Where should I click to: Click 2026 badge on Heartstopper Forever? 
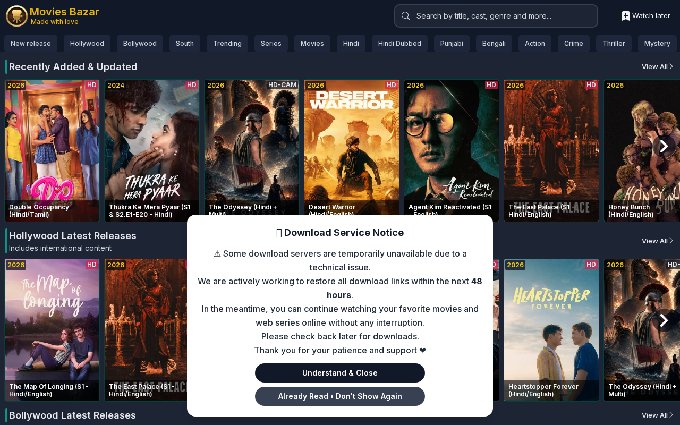515,265
